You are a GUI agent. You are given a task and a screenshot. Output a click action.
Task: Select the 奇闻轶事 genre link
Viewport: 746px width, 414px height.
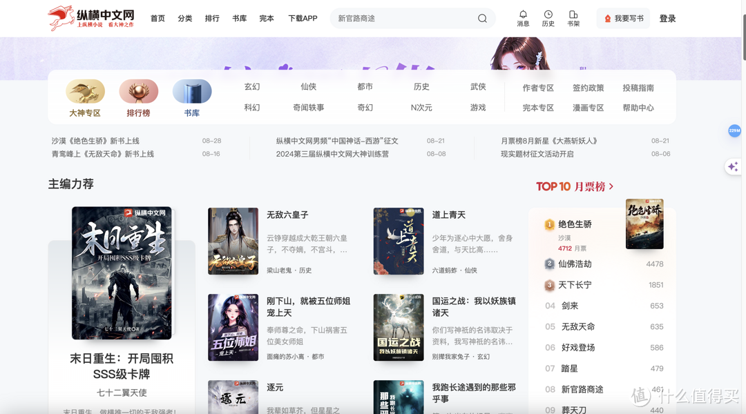pos(308,108)
